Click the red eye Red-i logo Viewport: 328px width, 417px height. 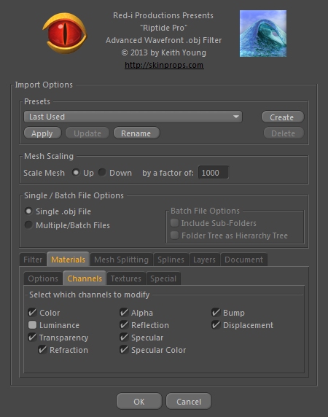pyautogui.click(x=65, y=34)
